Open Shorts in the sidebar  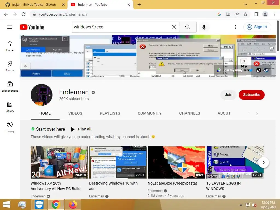click(10, 66)
